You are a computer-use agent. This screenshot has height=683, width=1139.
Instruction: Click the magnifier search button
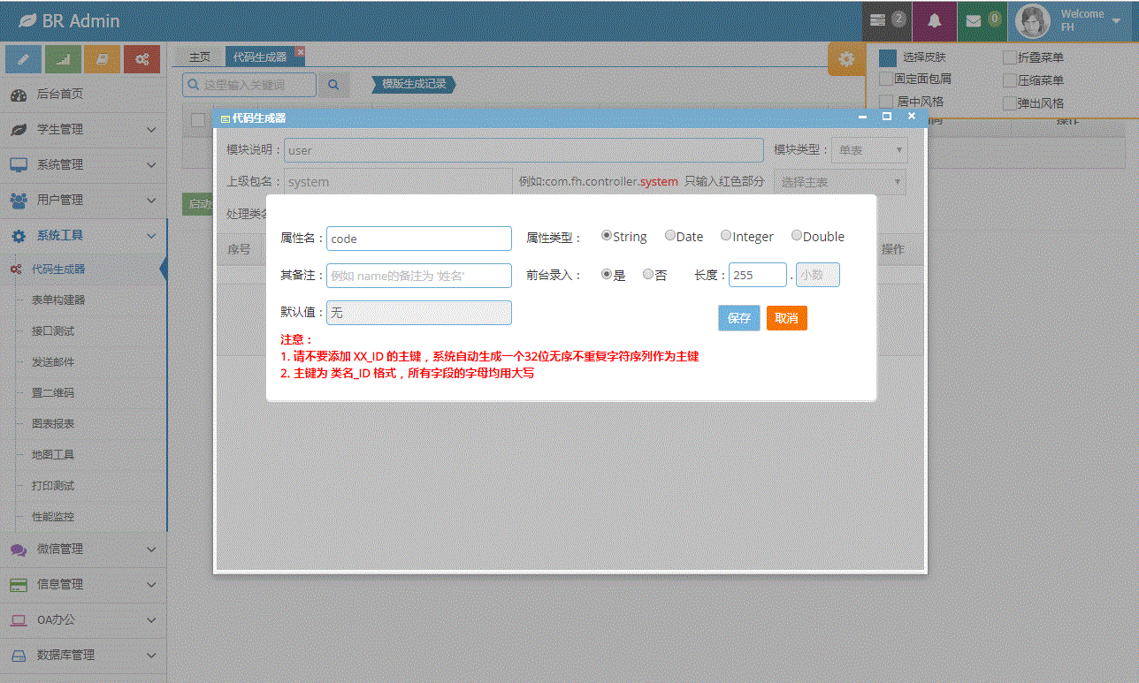[x=333, y=85]
